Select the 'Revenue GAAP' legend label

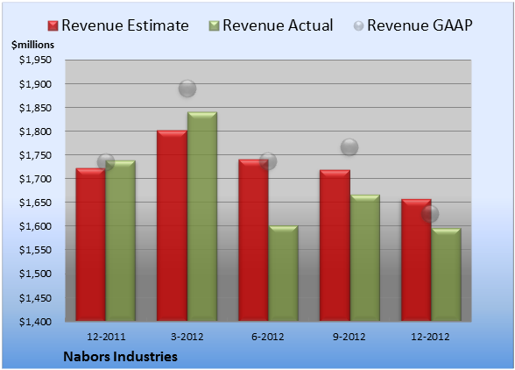[420, 25]
